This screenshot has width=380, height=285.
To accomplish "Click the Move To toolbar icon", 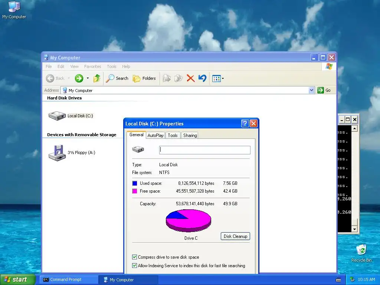I will pos(167,78).
